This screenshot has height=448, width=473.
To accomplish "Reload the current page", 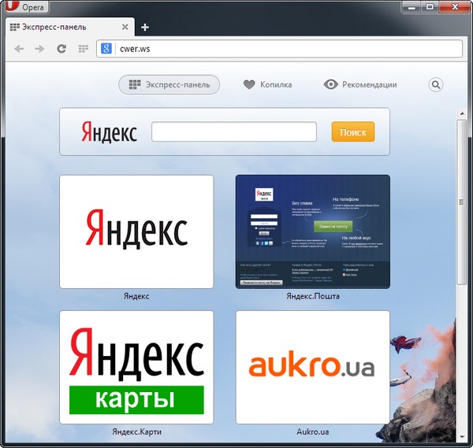I will [x=61, y=49].
